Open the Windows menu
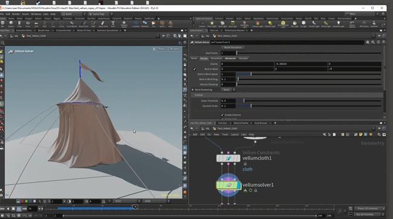 [x=36, y=14]
